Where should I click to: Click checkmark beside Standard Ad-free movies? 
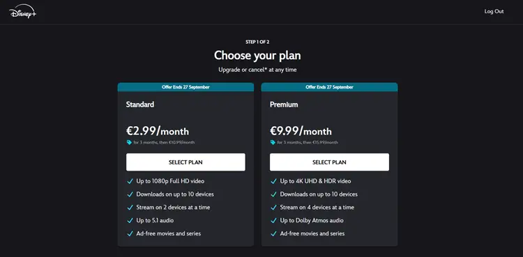tap(130, 233)
